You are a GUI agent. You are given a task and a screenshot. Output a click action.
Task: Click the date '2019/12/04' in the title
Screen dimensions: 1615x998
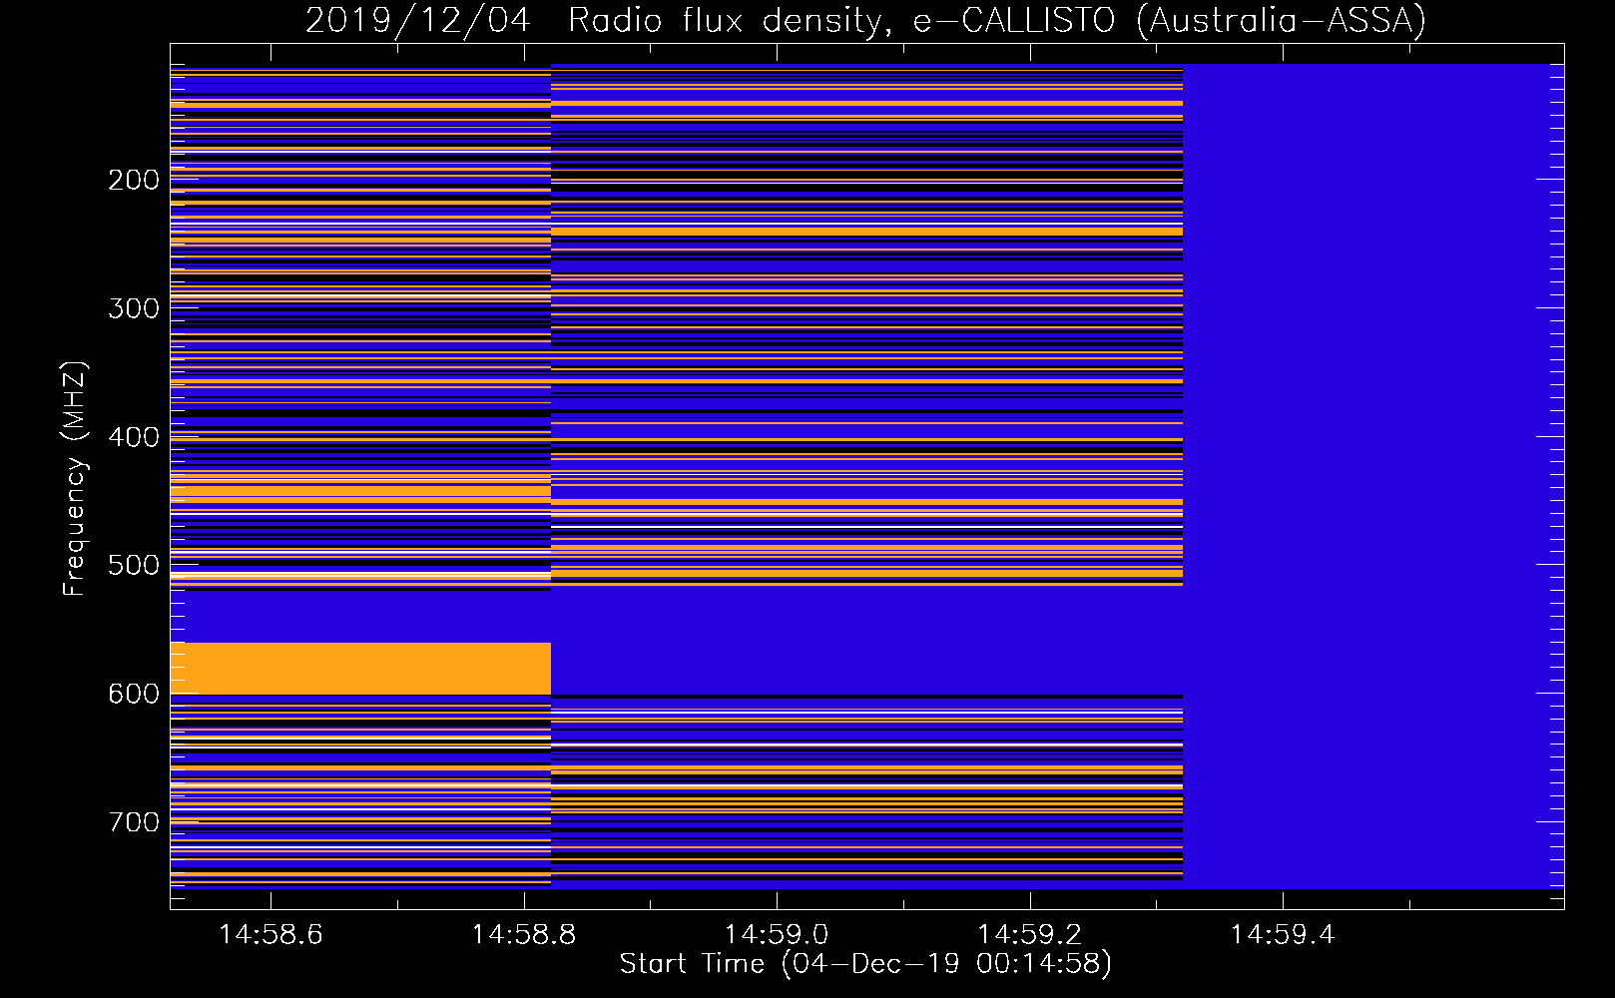point(418,20)
